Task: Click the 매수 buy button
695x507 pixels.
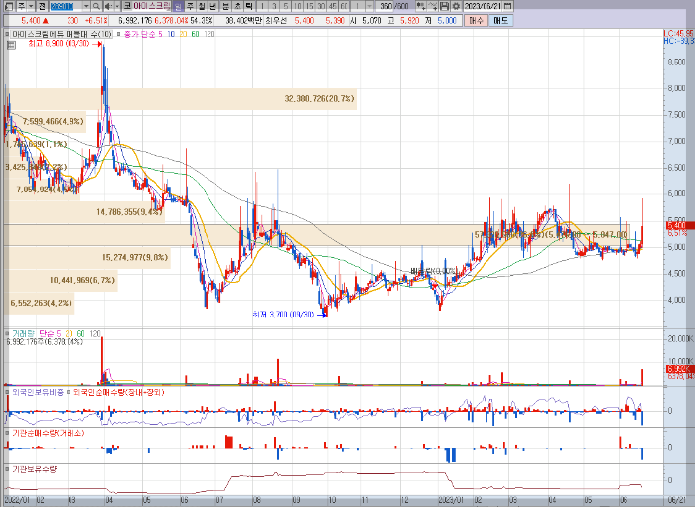Action: pyautogui.click(x=476, y=21)
